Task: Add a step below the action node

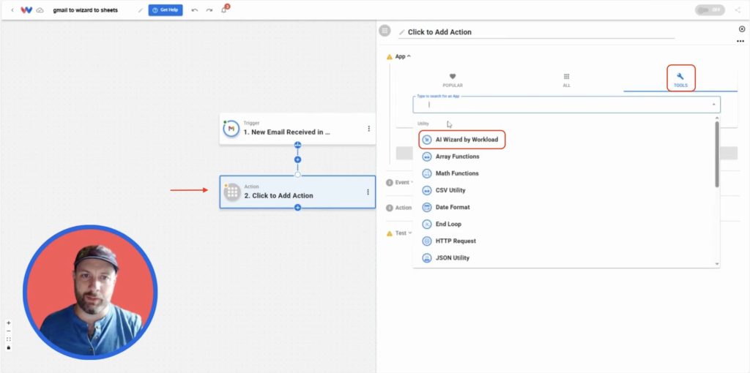Action: [297, 207]
